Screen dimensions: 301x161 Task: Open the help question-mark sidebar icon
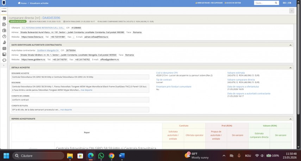[x=4, y=37]
